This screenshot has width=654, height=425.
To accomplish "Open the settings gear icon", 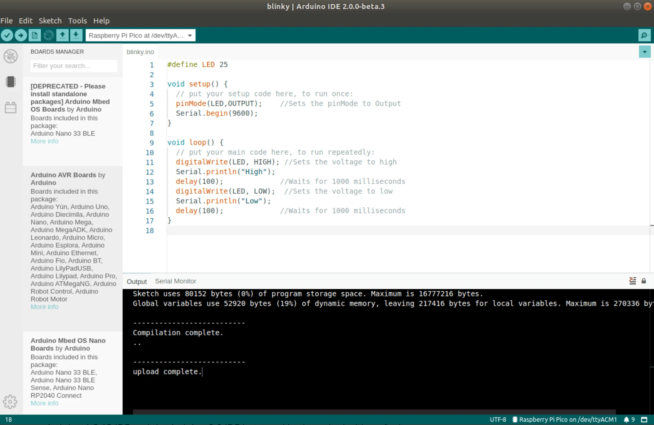I will click(10, 402).
